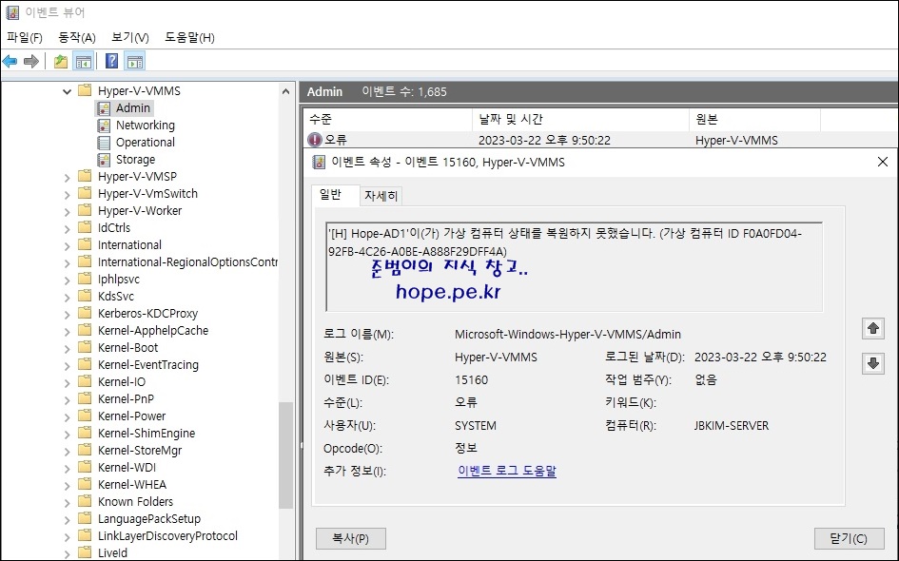Select the International-RegionalOptionsContr tree item

coord(187,261)
